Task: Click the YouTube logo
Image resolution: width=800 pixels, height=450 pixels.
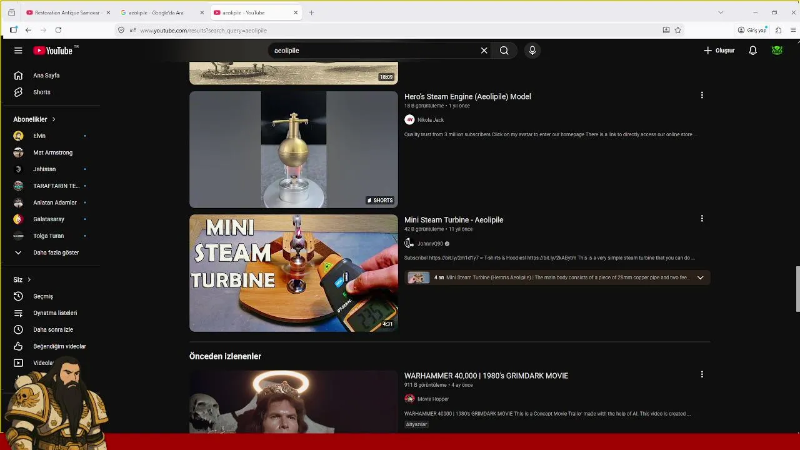Action: pos(53,51)
